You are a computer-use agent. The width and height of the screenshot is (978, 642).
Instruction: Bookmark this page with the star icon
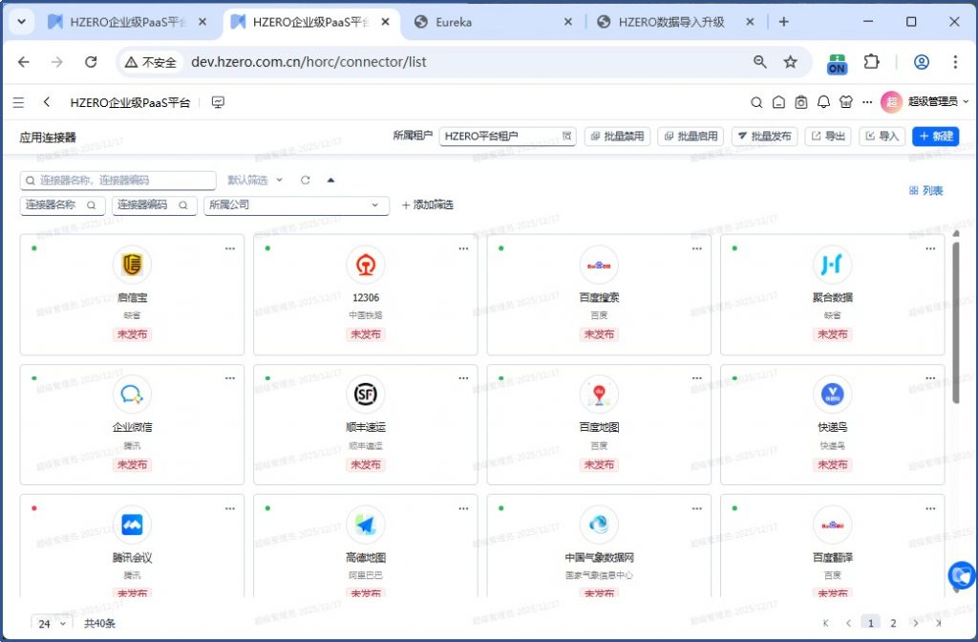(790, 62)
